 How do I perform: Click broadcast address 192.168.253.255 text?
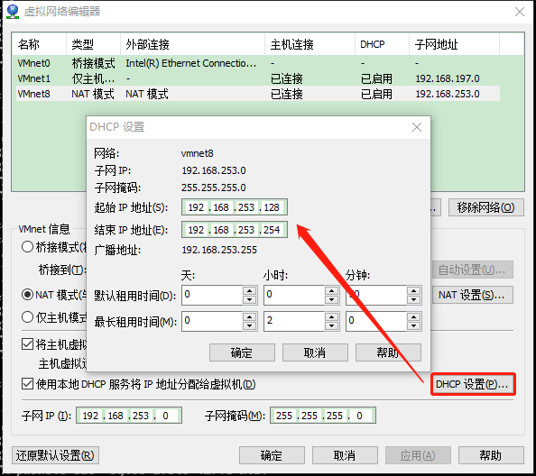pos(219,250)
